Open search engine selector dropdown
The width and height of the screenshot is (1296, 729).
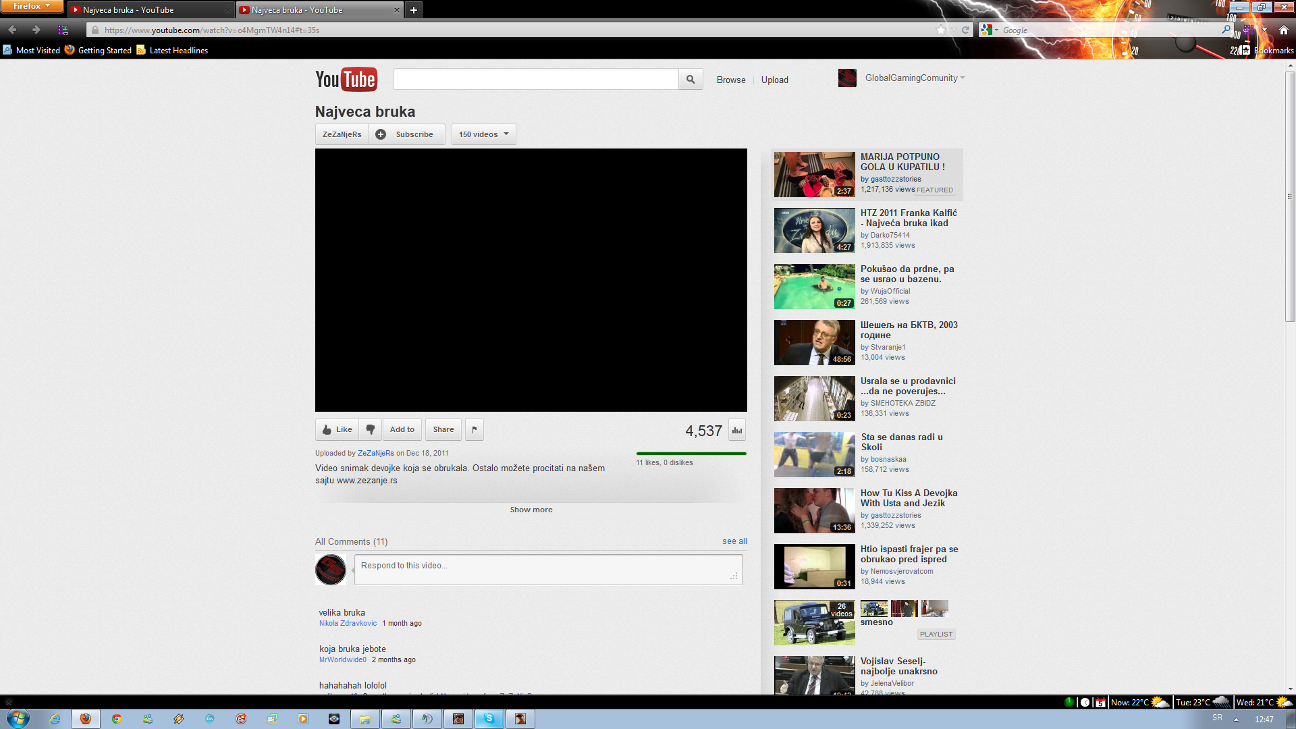coord(990,30)
